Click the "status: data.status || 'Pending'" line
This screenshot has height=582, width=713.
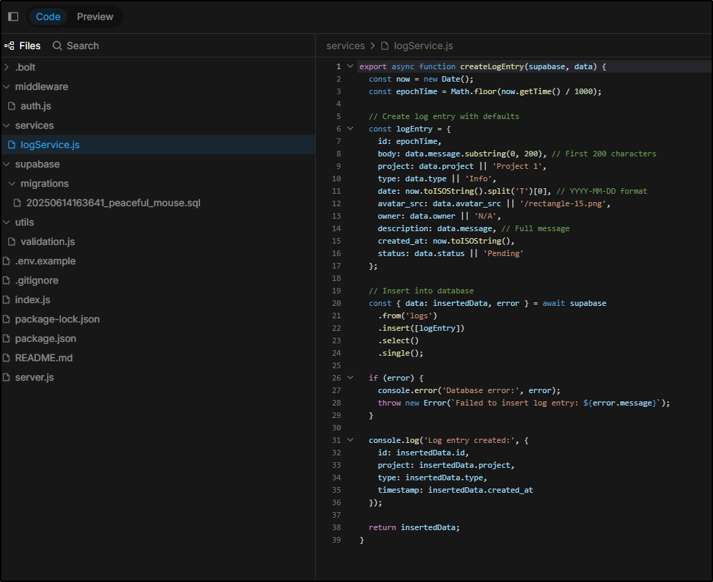[451, 253]
